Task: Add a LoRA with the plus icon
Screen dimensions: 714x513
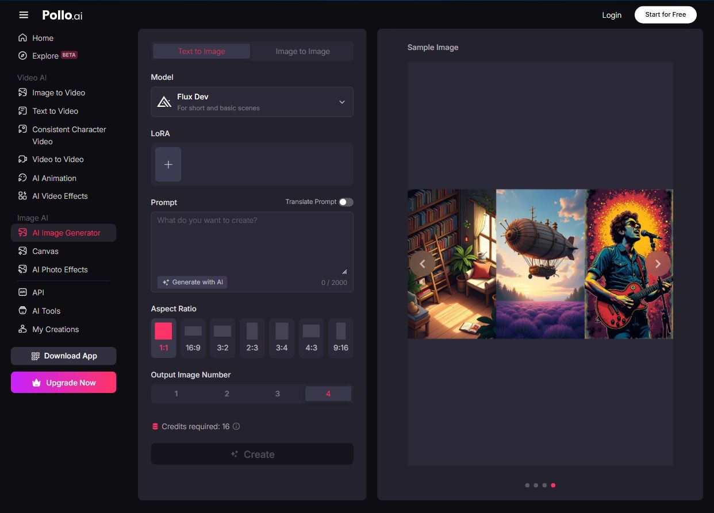Action: click(168, 164)
